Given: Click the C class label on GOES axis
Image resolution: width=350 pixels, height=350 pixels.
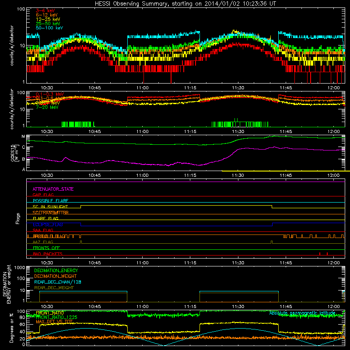Looking at the screenshot, I should point(24,147).
